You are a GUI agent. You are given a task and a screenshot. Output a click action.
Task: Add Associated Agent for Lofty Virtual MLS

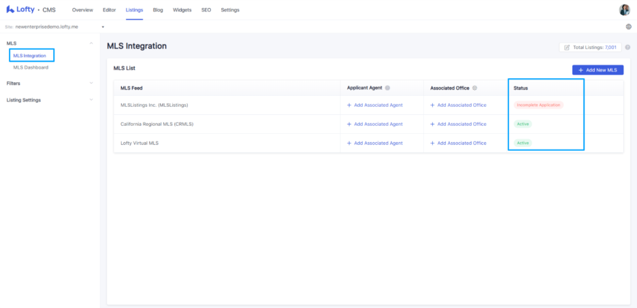pos(374,143)
